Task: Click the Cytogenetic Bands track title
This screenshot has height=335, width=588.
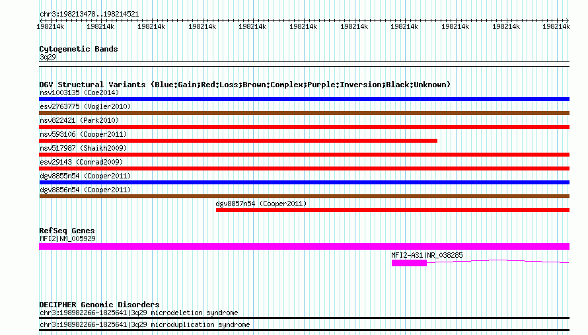Action: [79, 49]
